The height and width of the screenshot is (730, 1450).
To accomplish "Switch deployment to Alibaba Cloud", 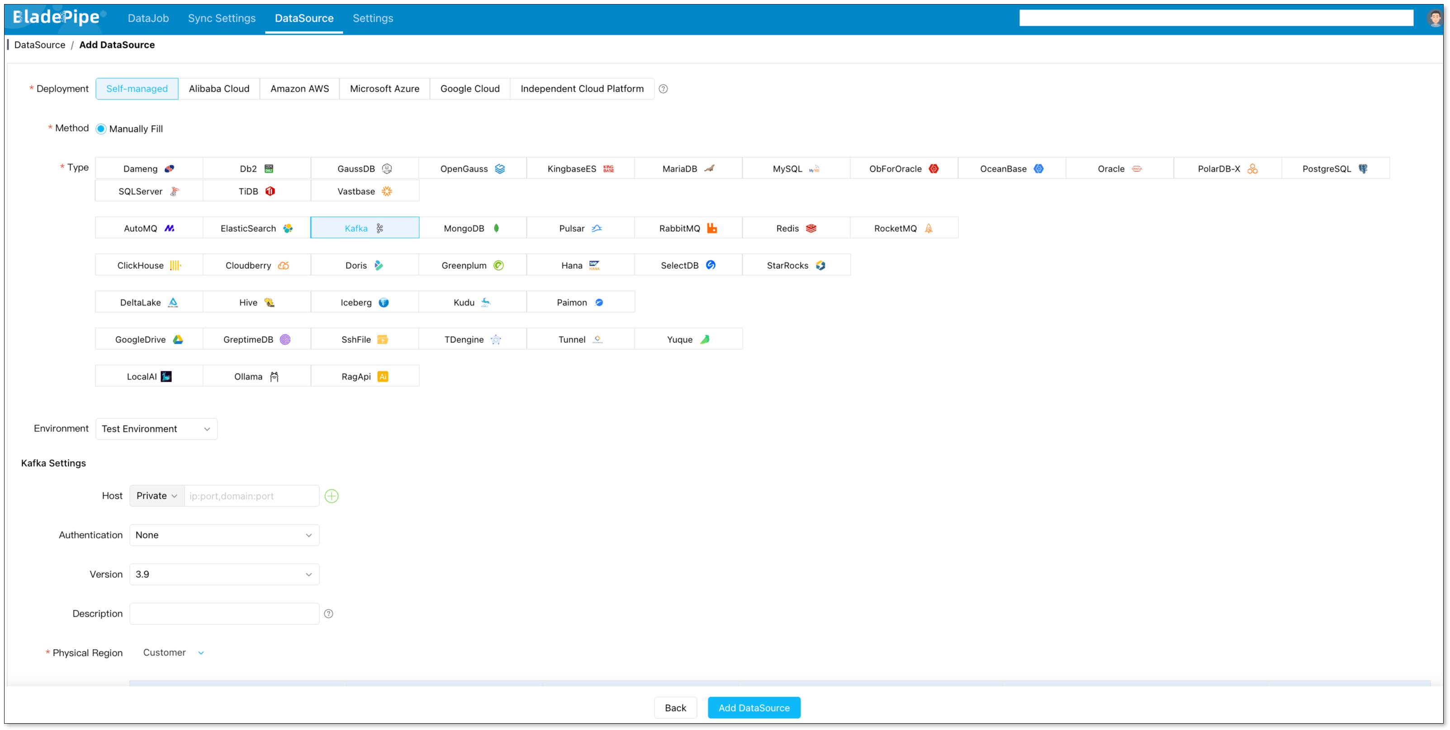I will [219, 89].
